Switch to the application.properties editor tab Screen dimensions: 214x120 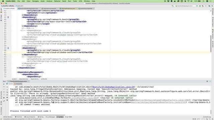coord(49,9)
